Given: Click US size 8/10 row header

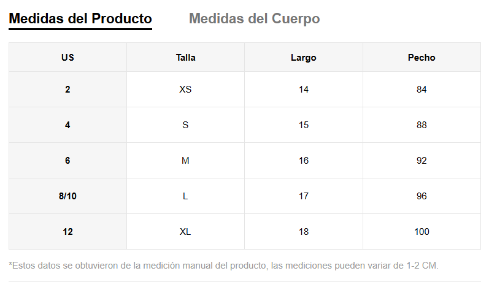Looking at the screenshot, I should click(x=67, y=196).
